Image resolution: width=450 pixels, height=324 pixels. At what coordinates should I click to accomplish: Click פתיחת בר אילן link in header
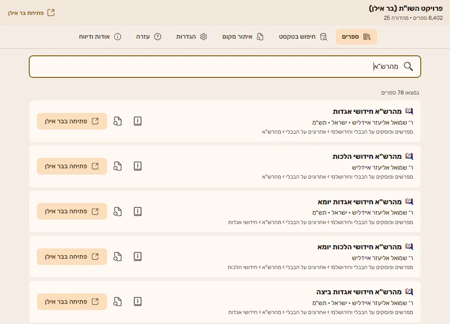31,13
